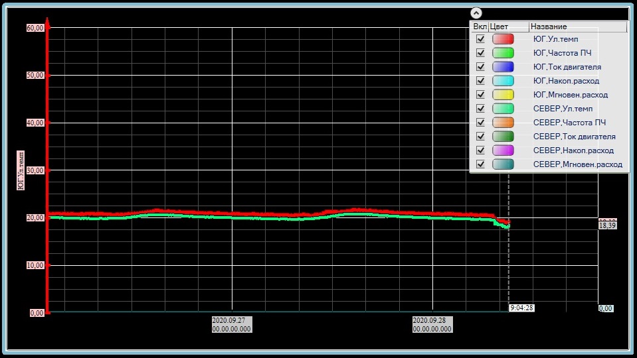
Task: Select СЕВЕР,Частота ПЧ legend name
Action: pyautogui.click(x=569, y=123)
